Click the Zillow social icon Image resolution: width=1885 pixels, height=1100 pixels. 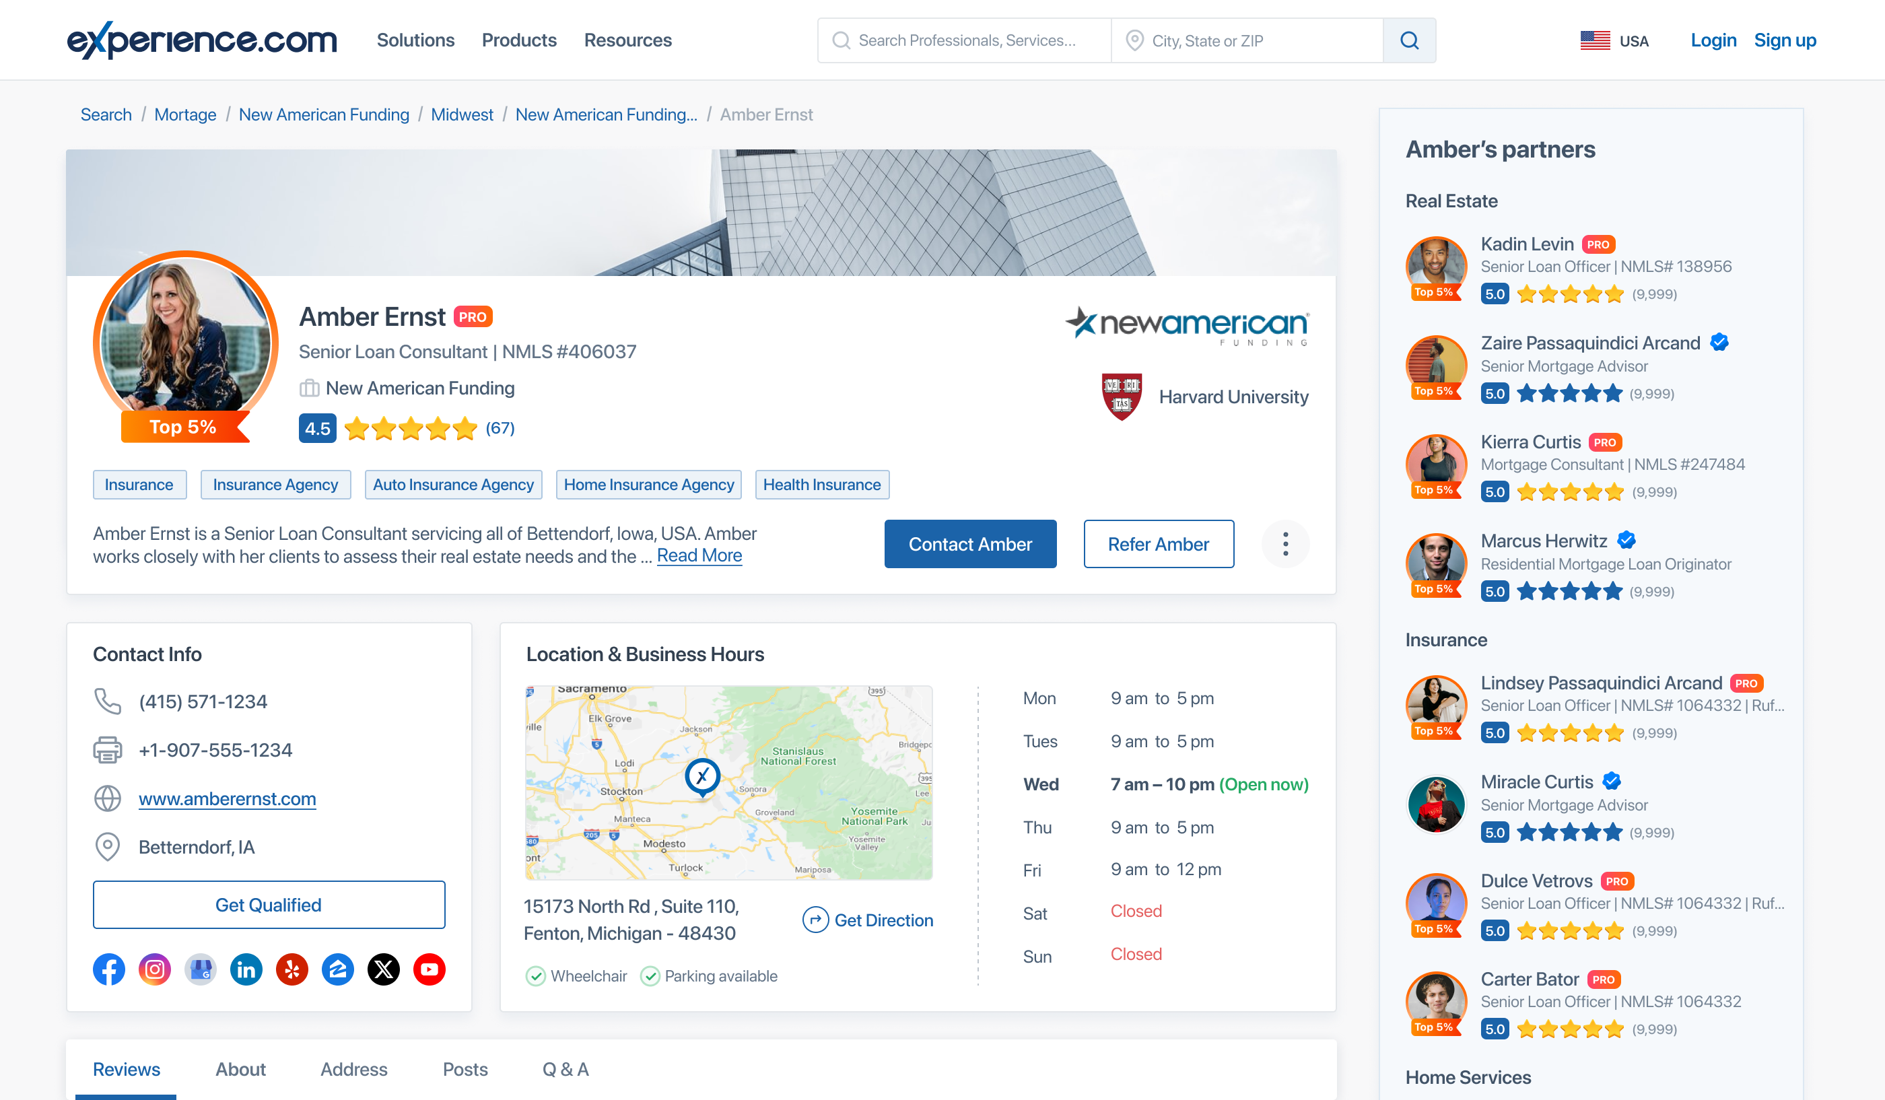pos(337,970)
